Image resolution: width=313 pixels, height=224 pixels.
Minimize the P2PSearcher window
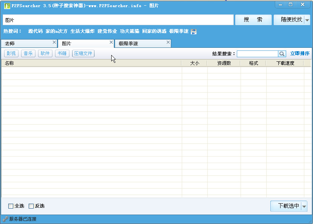click(280, 5)
